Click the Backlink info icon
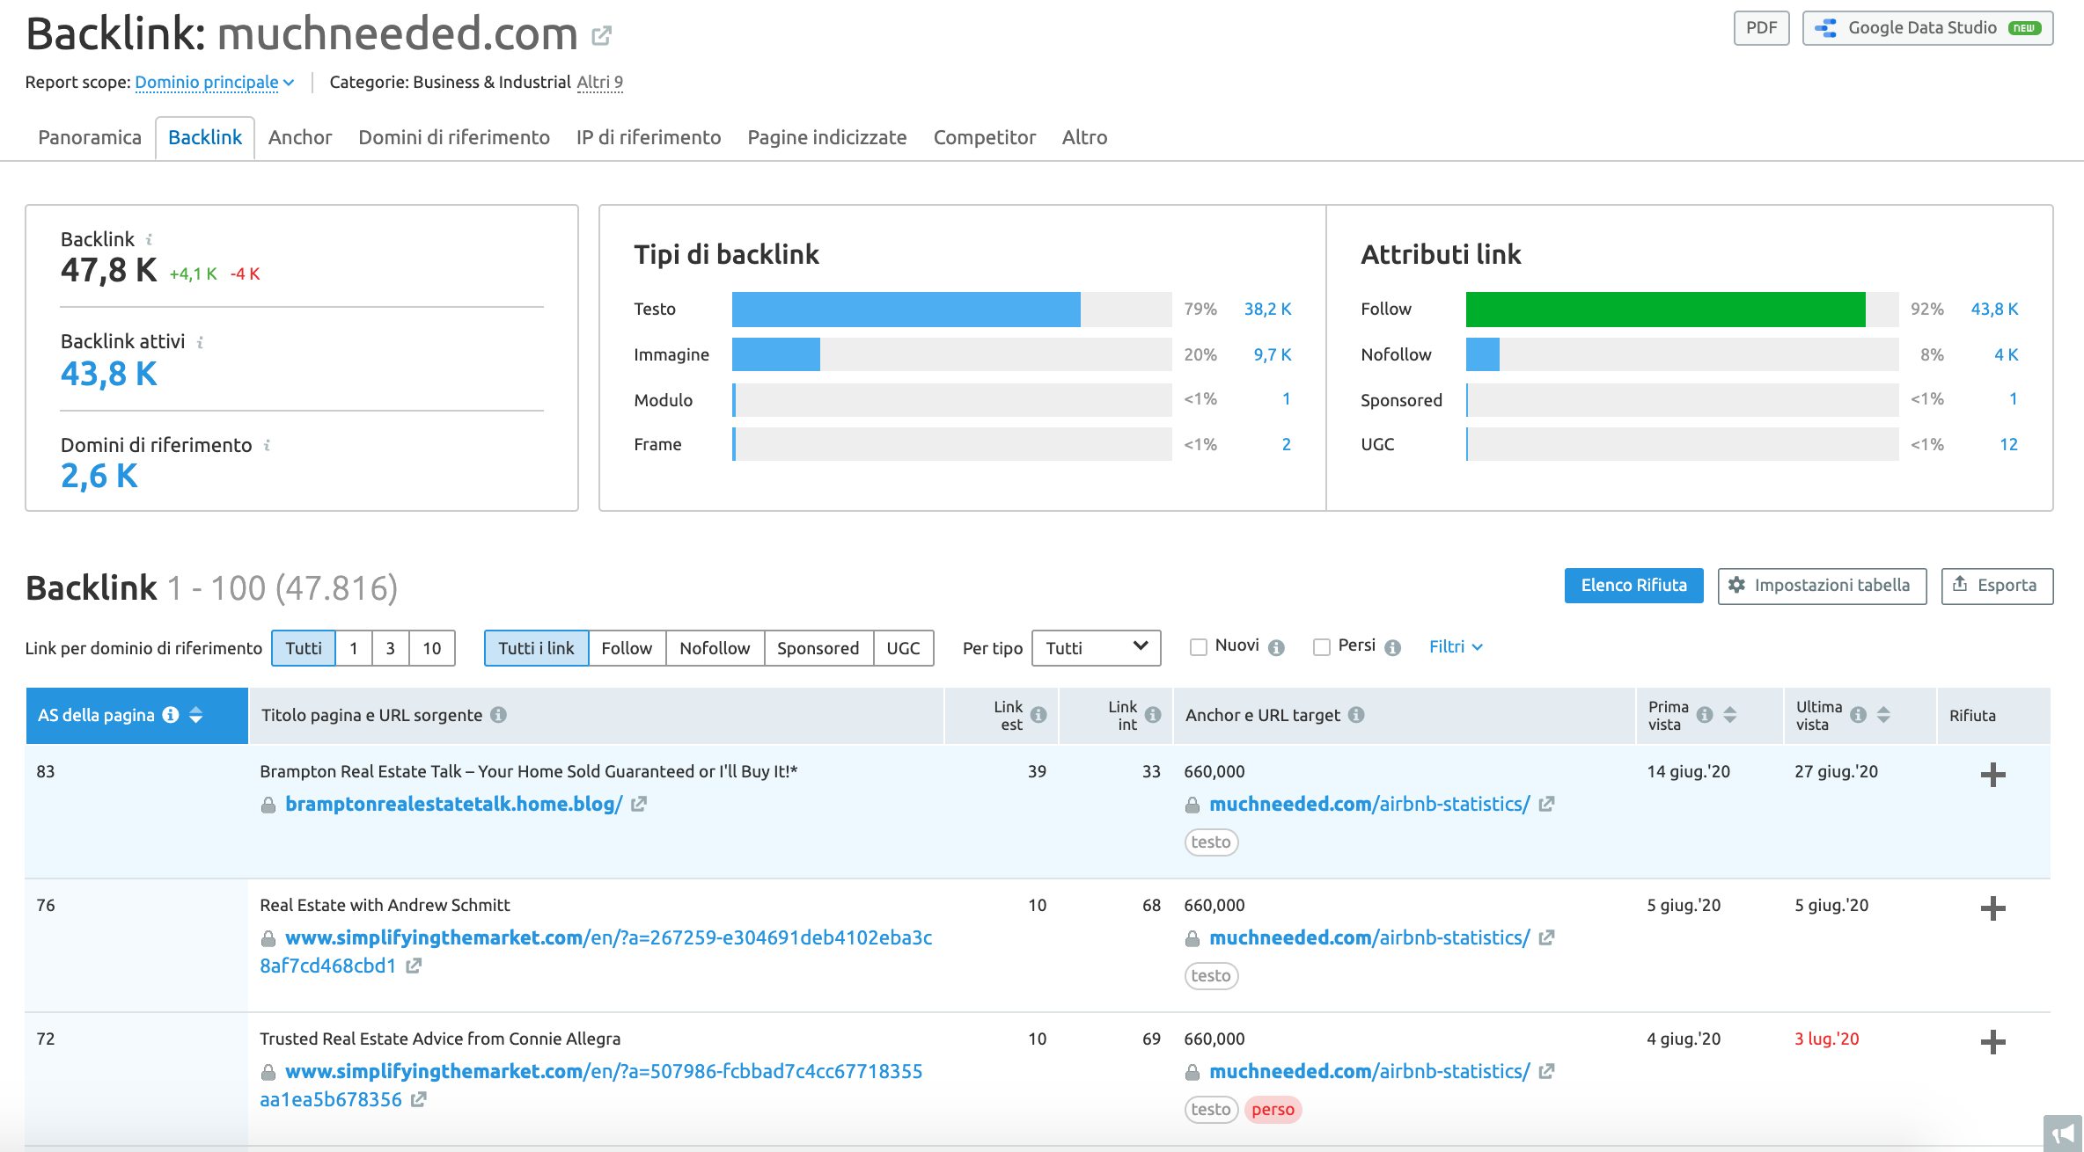 pyautogui.click(x=149, y=239)
